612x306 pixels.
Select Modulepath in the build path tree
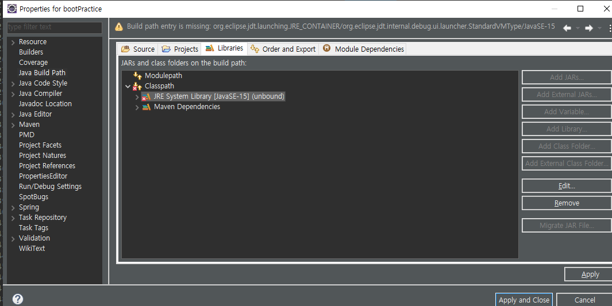[x=163, y=76]
